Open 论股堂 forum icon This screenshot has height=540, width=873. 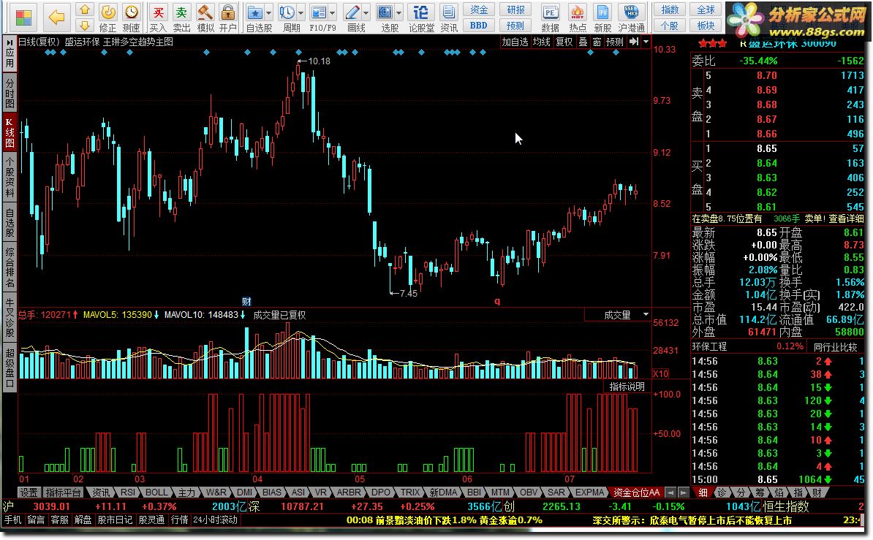[421, 12]
